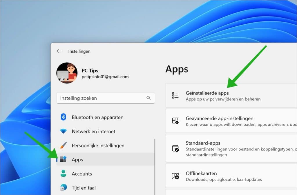Click the Standaard-apps checkmark icon

tap(175, 148)
